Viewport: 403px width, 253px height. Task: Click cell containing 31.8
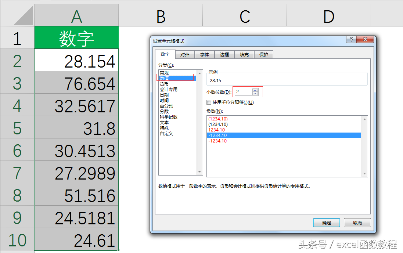pos(76,127)
